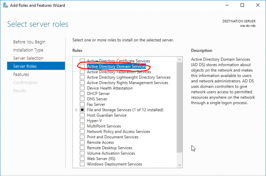Expand File and Storage Services tree node
The width and height of the screenshot is (266, 176).
(76, 110)
